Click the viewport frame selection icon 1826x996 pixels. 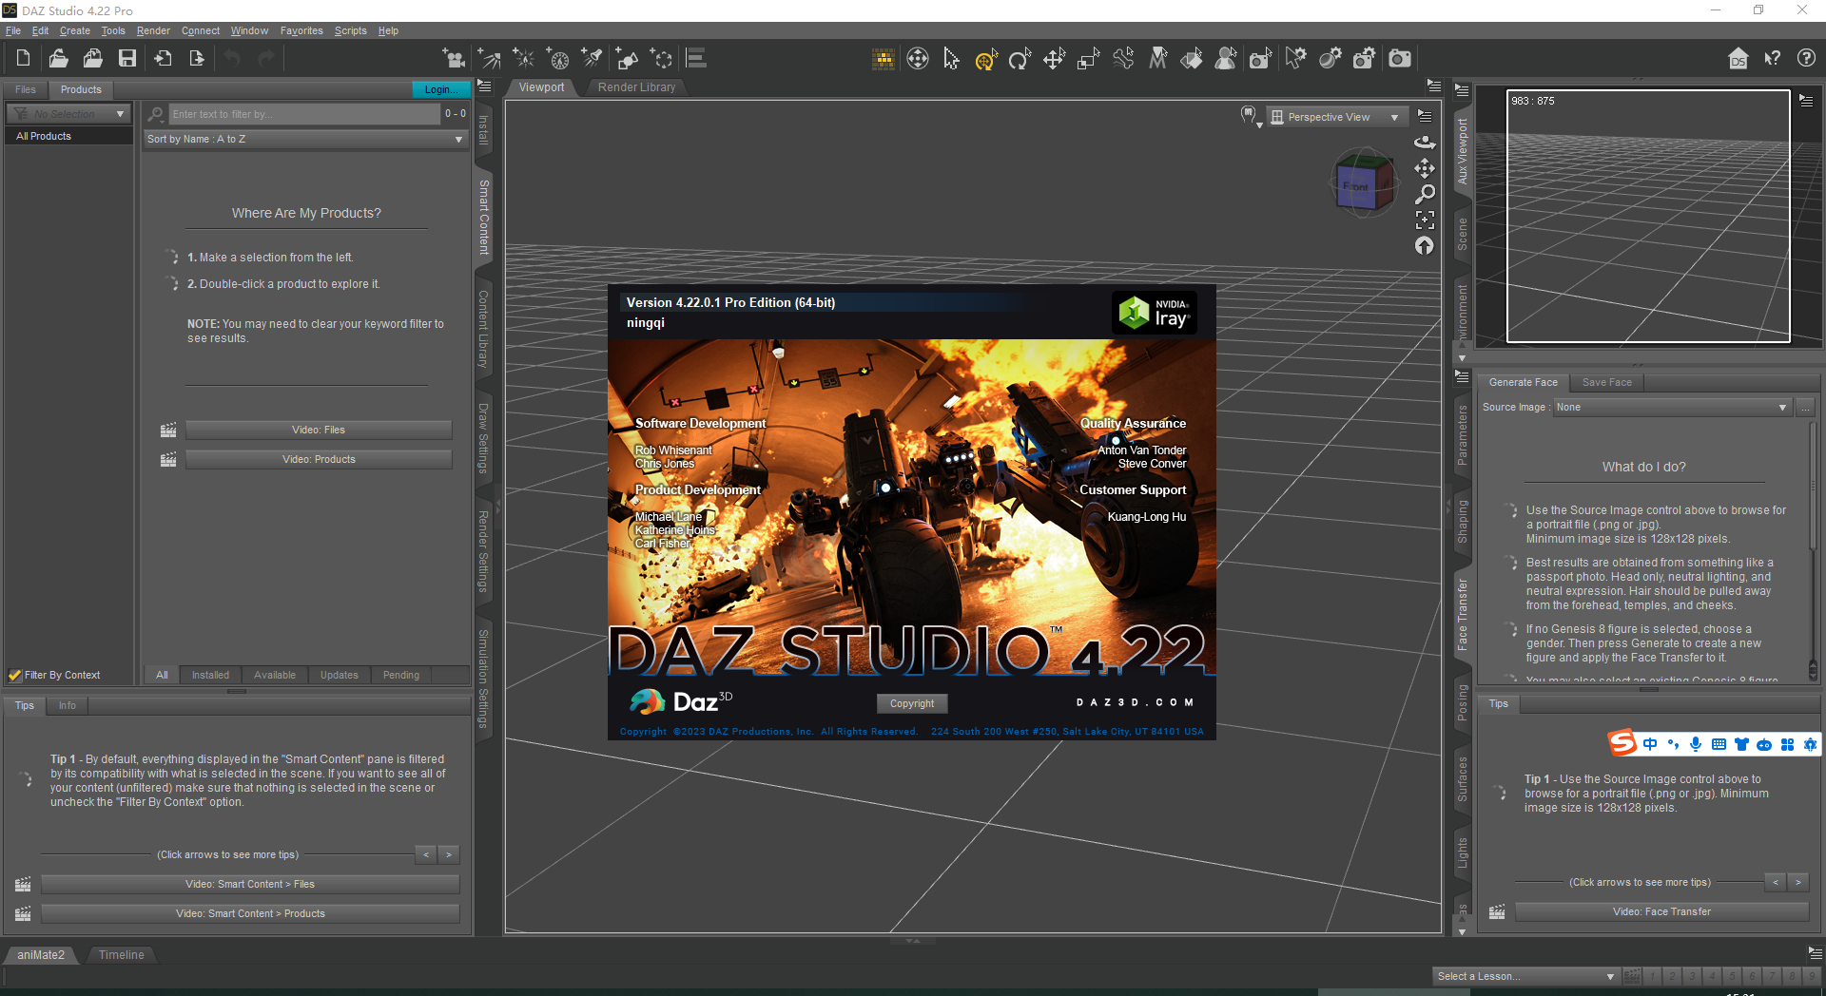point(1424,220)
